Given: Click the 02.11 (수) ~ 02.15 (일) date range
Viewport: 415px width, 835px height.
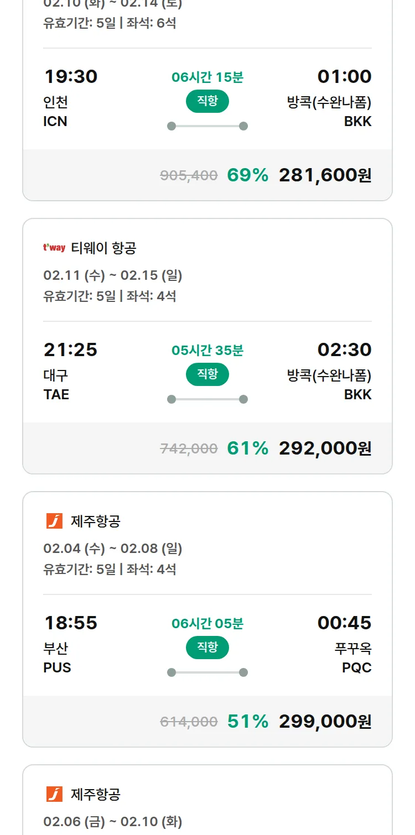Looking at the screenshot, I should tap(113, 275).
